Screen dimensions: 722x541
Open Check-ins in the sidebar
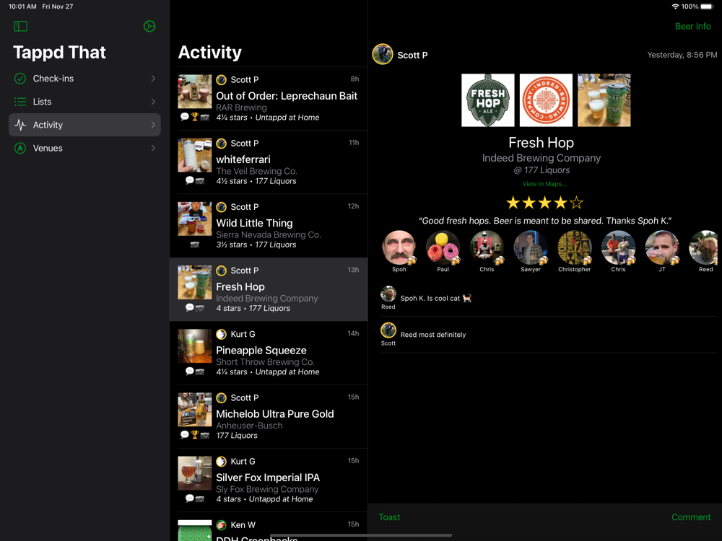84,79
